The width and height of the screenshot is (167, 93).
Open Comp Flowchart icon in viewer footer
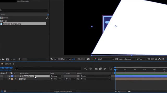click(159, 59)
